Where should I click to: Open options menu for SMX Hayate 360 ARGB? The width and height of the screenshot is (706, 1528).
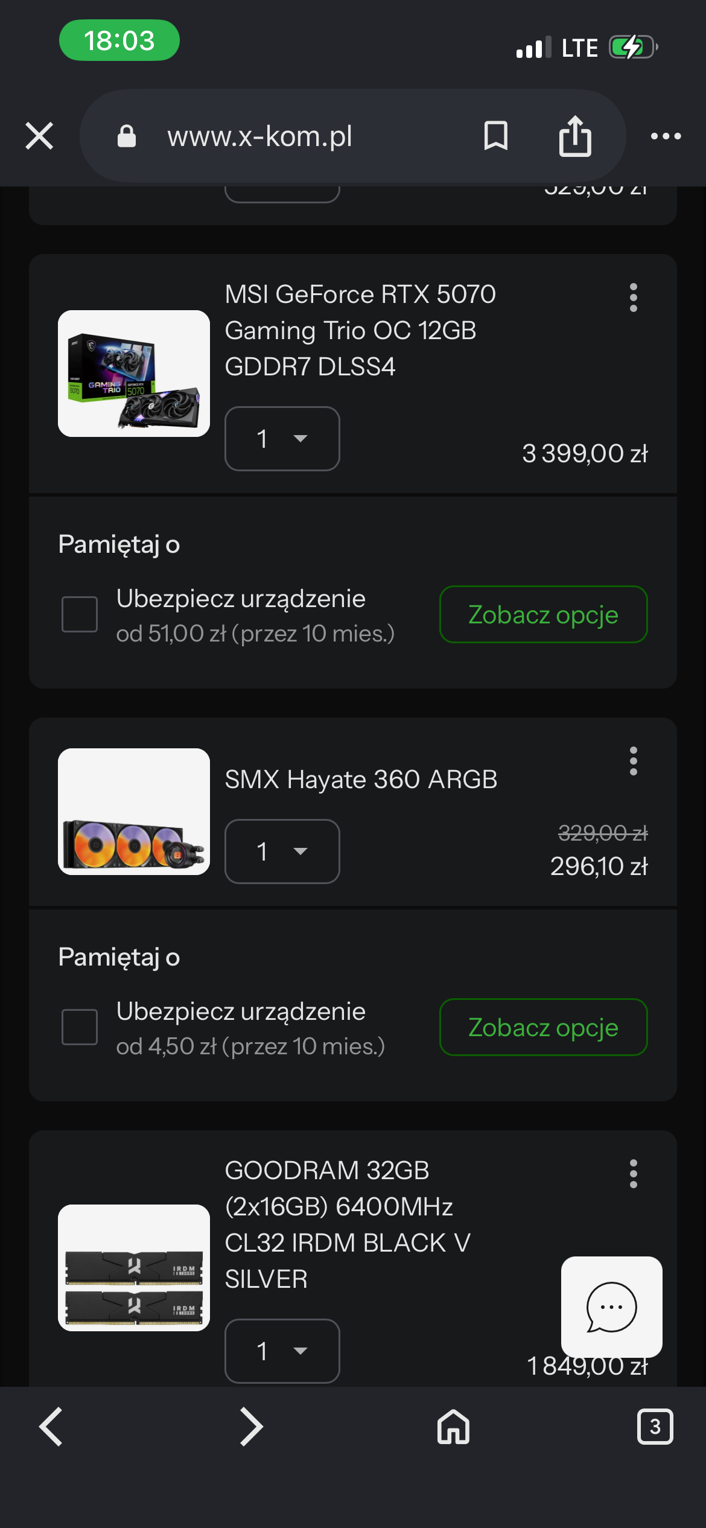(633, 761)
